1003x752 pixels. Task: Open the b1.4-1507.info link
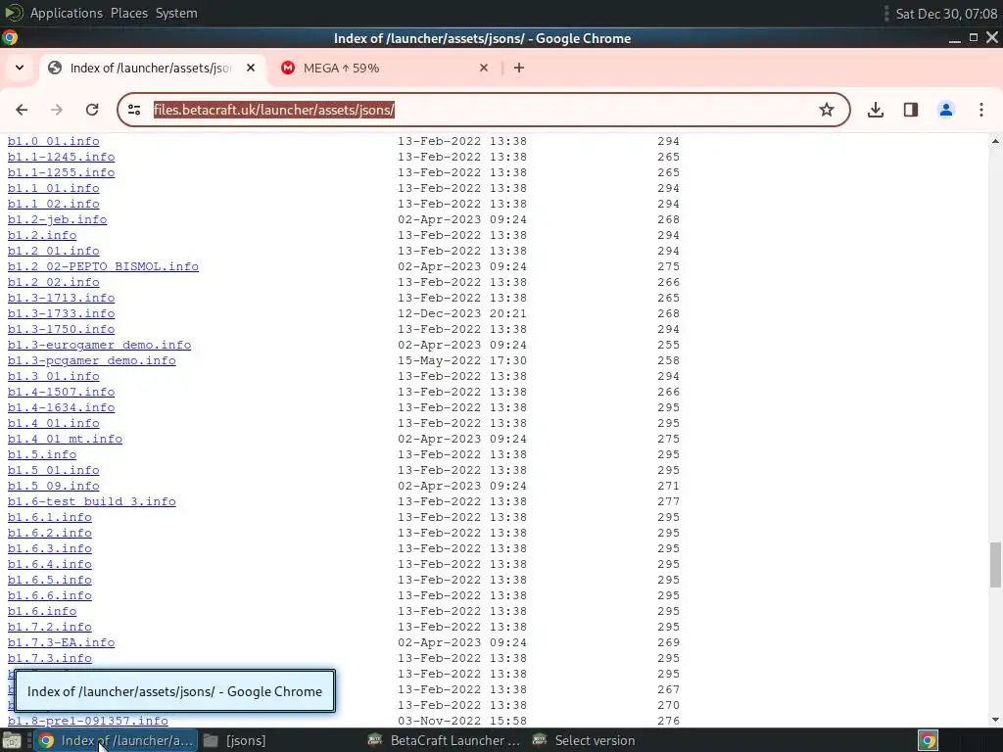[x=62, y=392]
